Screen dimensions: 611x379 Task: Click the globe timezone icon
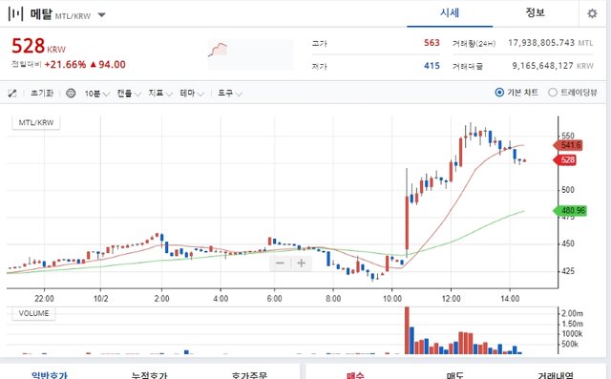pos(71,94)
